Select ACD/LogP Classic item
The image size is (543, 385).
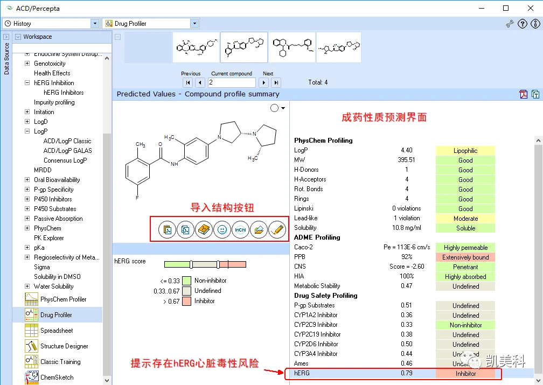point(67,141)
